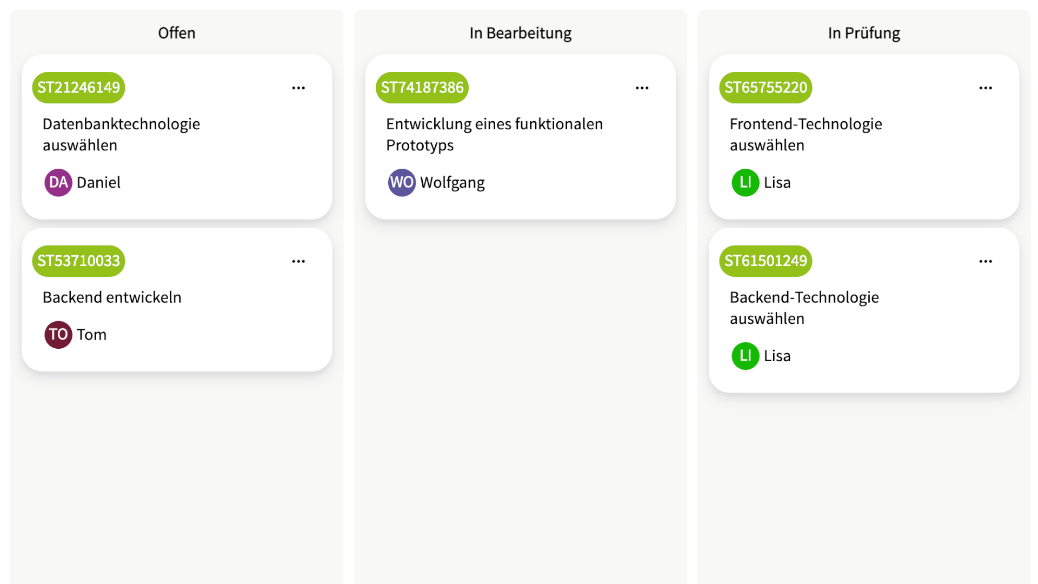The width and height of the screenshot is (1038, 584).
Task: Select the ST65755220 ticket ID badge
Action: click(766, 88)
